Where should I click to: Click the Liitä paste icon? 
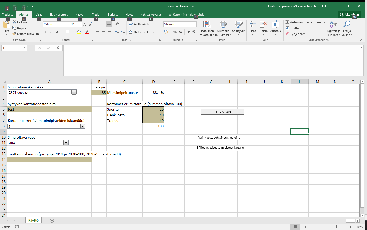click(6, 25)
